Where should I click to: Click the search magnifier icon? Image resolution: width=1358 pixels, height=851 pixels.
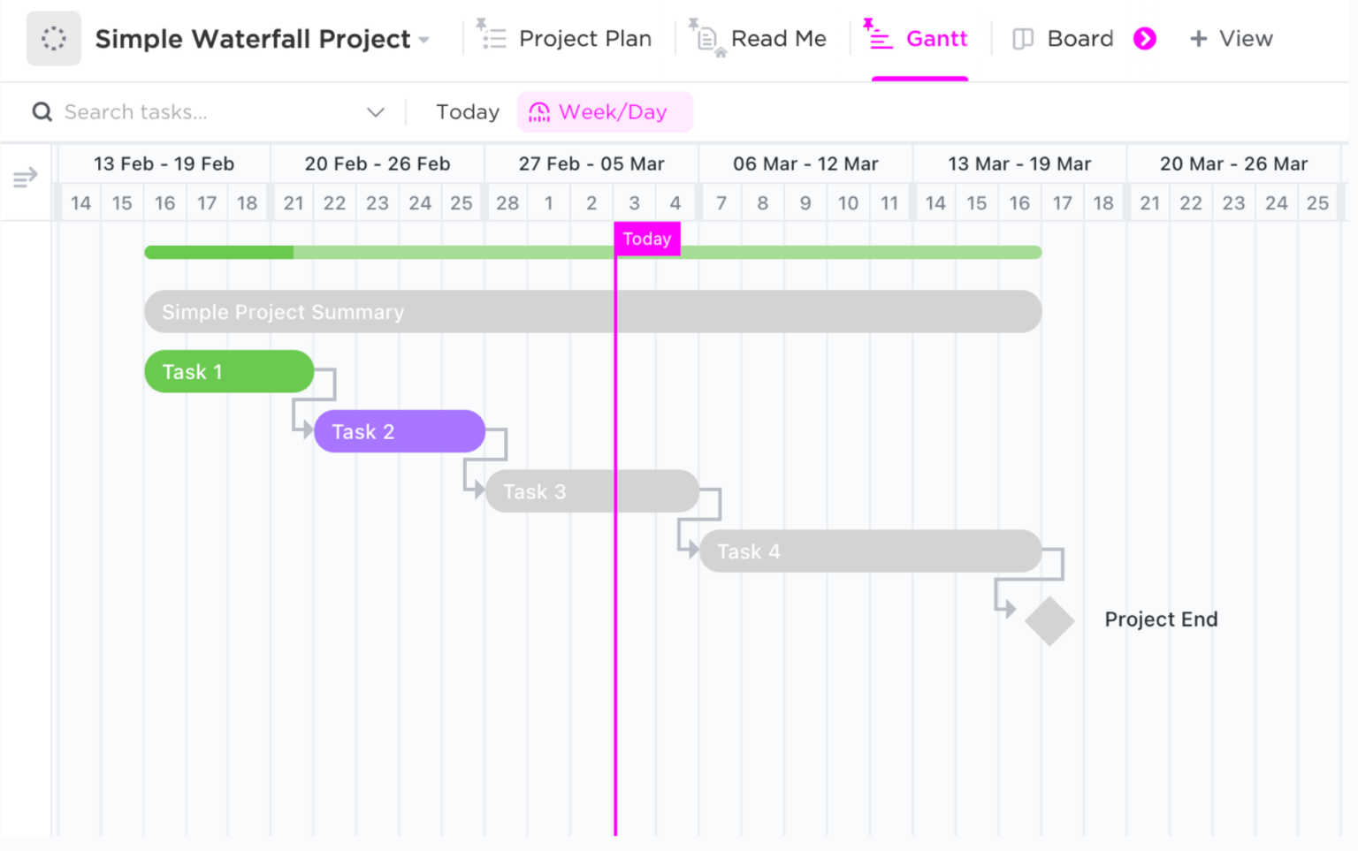coord(41,111)
